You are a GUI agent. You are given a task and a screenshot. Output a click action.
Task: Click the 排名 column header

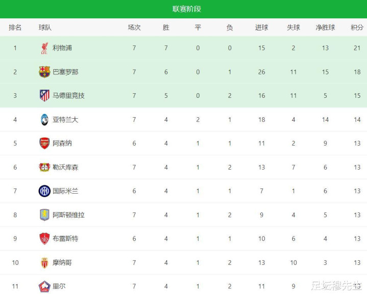[15, 28]
